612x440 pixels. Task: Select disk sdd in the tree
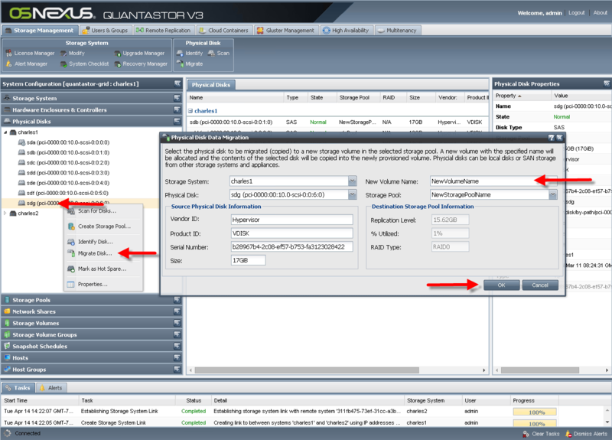[x=64, y=173]
